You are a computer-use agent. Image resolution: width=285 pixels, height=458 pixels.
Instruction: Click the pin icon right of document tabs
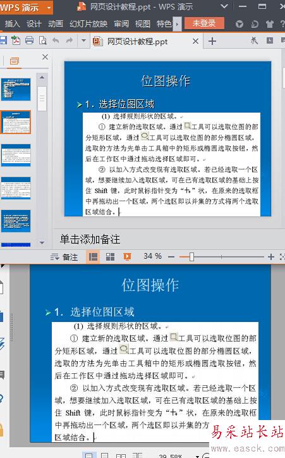pyautogui.click(x=255, y=40)
